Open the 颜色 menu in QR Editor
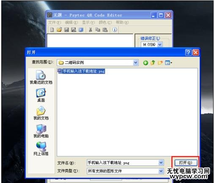This screenshot has width=214, height=183. tap(105, 22)
